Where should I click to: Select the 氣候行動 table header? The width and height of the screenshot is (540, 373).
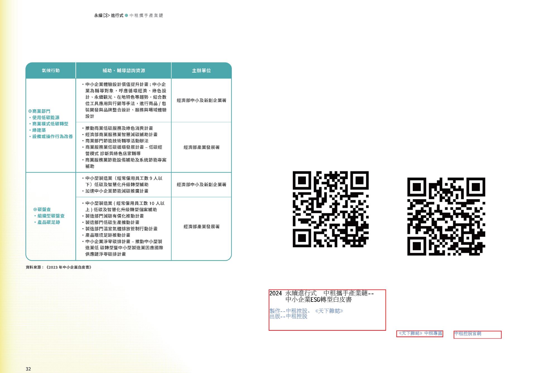[51, 71]
